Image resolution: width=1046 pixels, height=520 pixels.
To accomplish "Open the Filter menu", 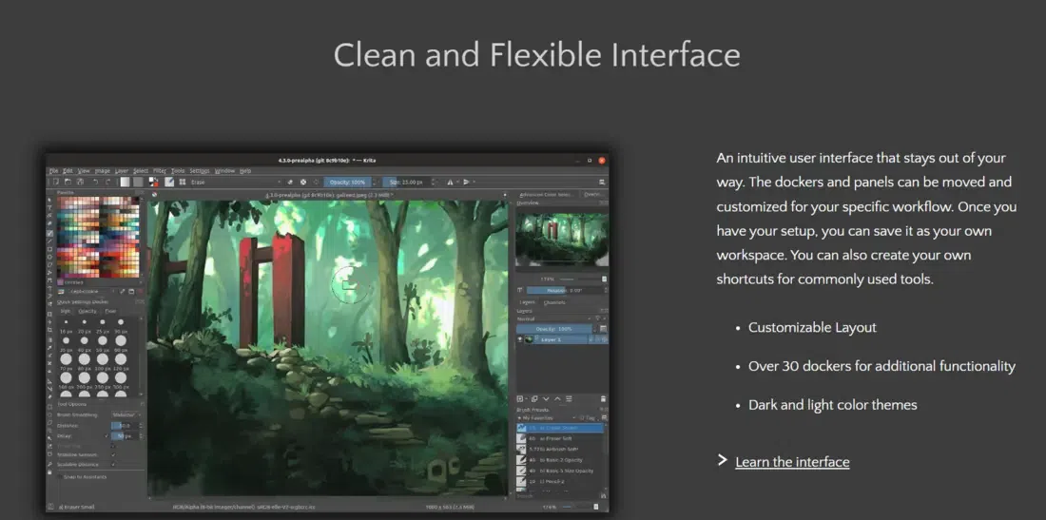I will 160,171.
